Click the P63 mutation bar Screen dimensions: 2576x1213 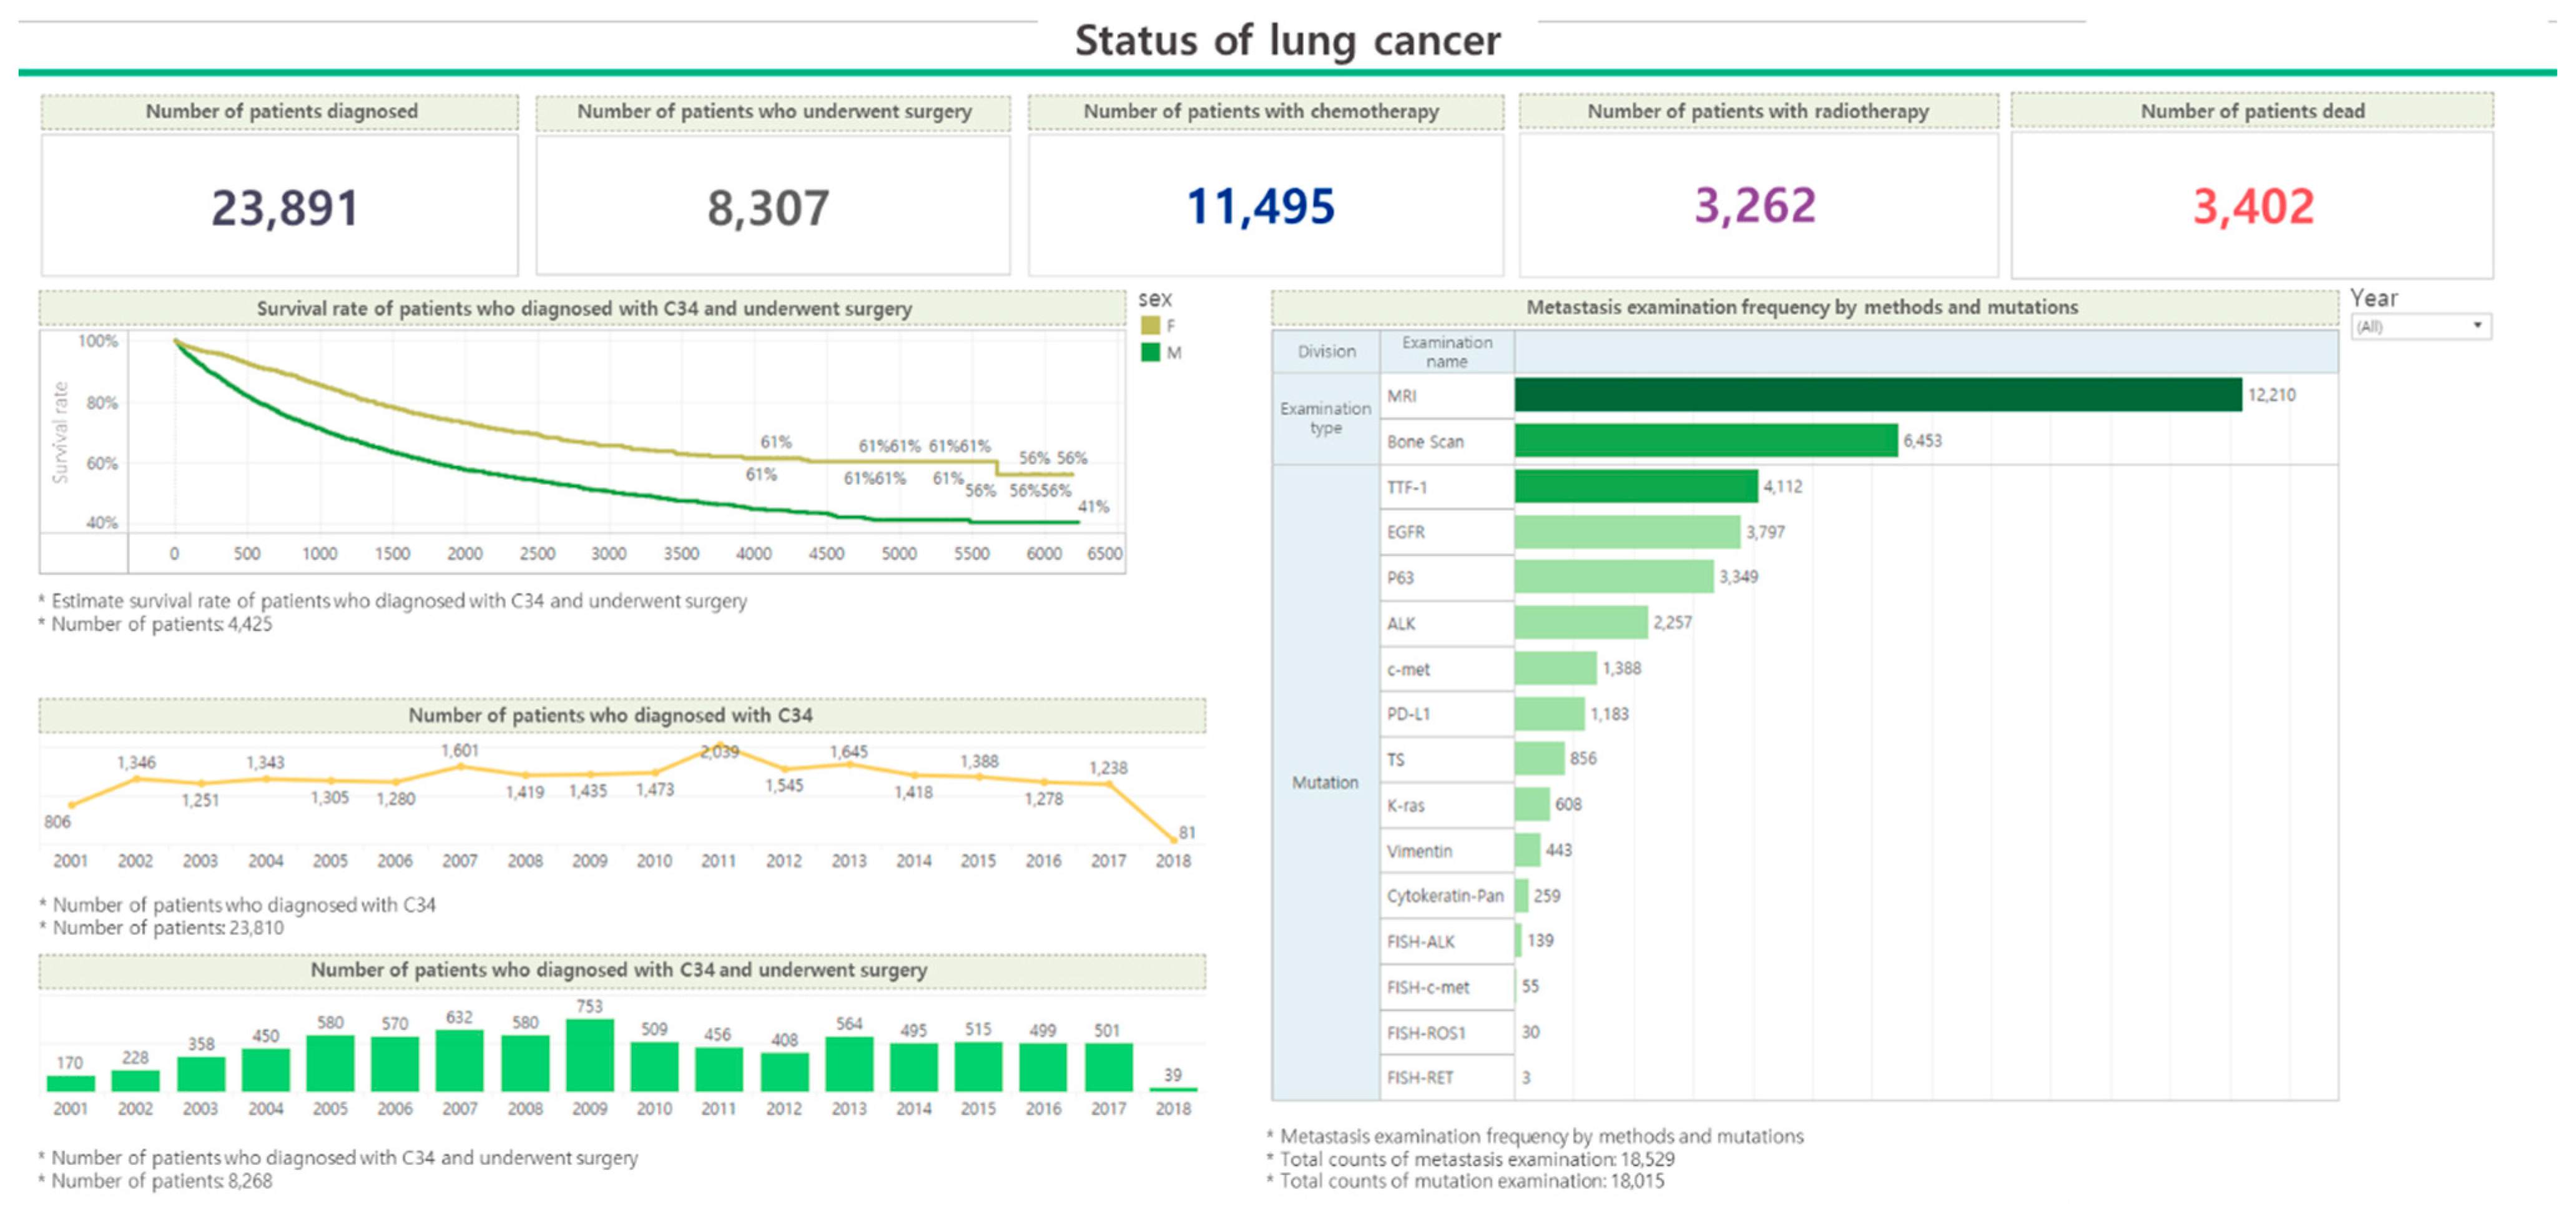1613,578
